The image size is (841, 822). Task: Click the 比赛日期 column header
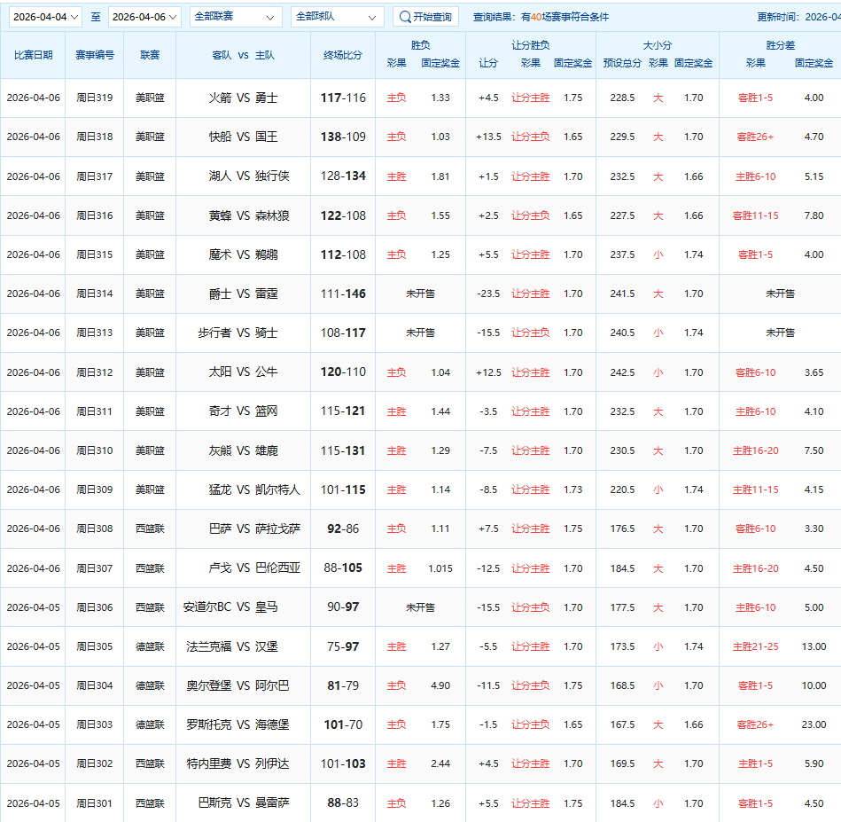(x=33, y=55)
